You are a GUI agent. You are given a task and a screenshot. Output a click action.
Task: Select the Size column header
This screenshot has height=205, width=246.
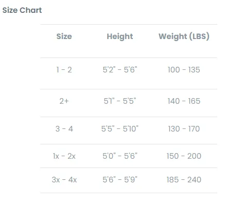click(x=64, y=36)
